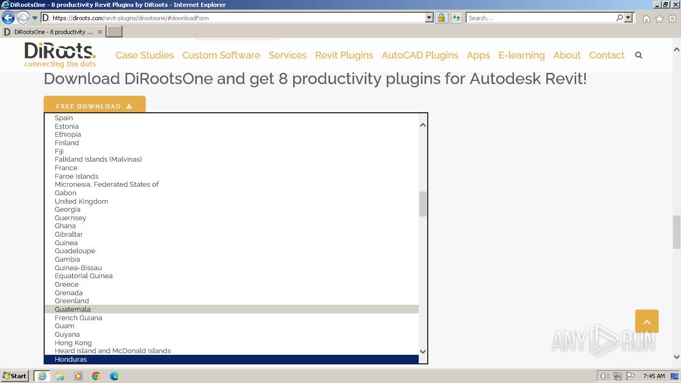Image resolution: width=681 pixels, height=383 pixels.
Task: Select Gibraltar in the country list
Action: tap(231, 234)
